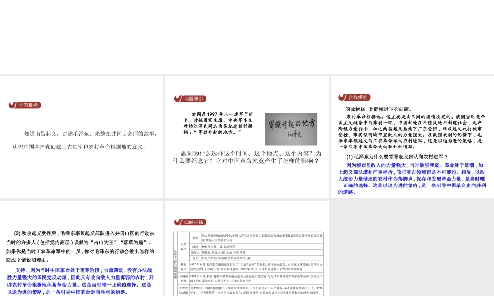Image resolution: width=494 pixels, height=296 pixels.
Task: Click the 意义 cell in the table
Action: (x=195, y=258)
